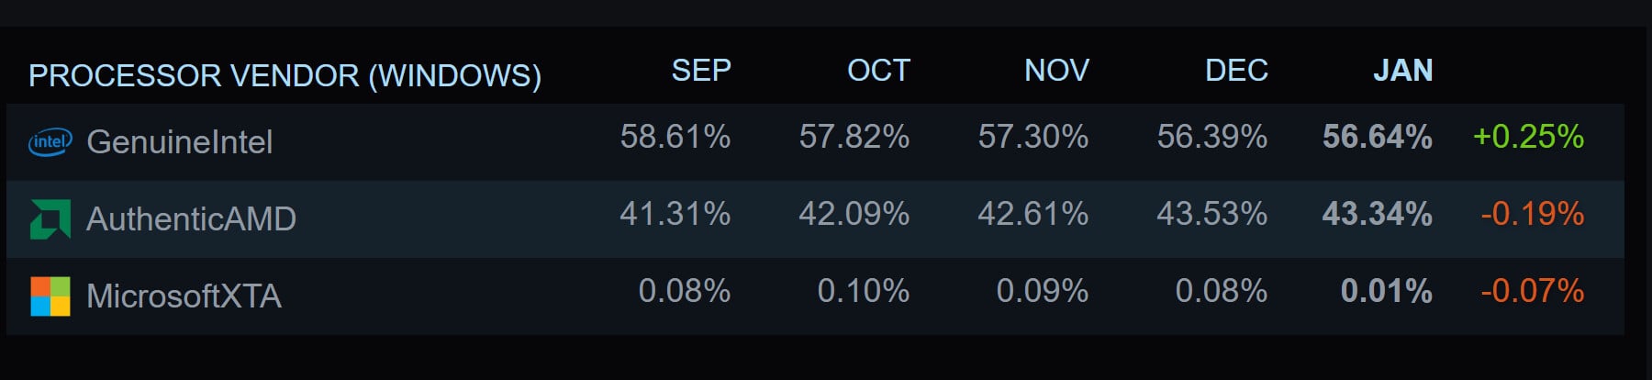This screenshot has width=1652, height=380.
Task: Click AMD's -0.19% change value
Action: pyautogui.click(x=1532, y=214)
